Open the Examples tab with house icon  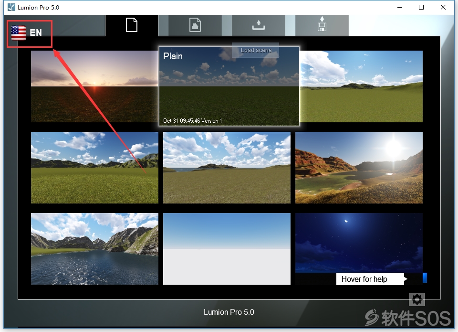pos(195,25)
